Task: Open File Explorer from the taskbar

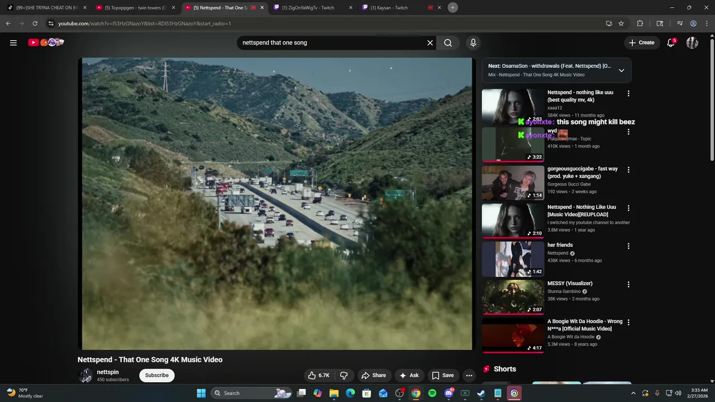Action: tap(334, 393)
